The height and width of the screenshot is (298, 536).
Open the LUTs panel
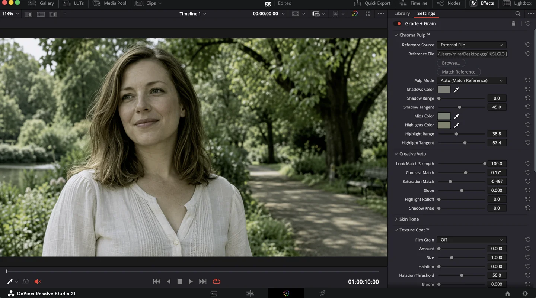(x=73, y=3)
